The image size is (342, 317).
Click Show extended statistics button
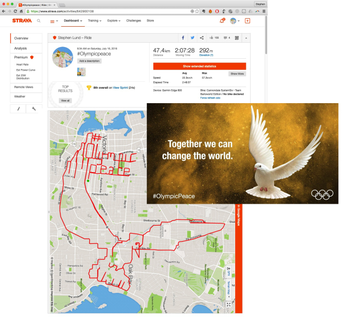(199, 66)
